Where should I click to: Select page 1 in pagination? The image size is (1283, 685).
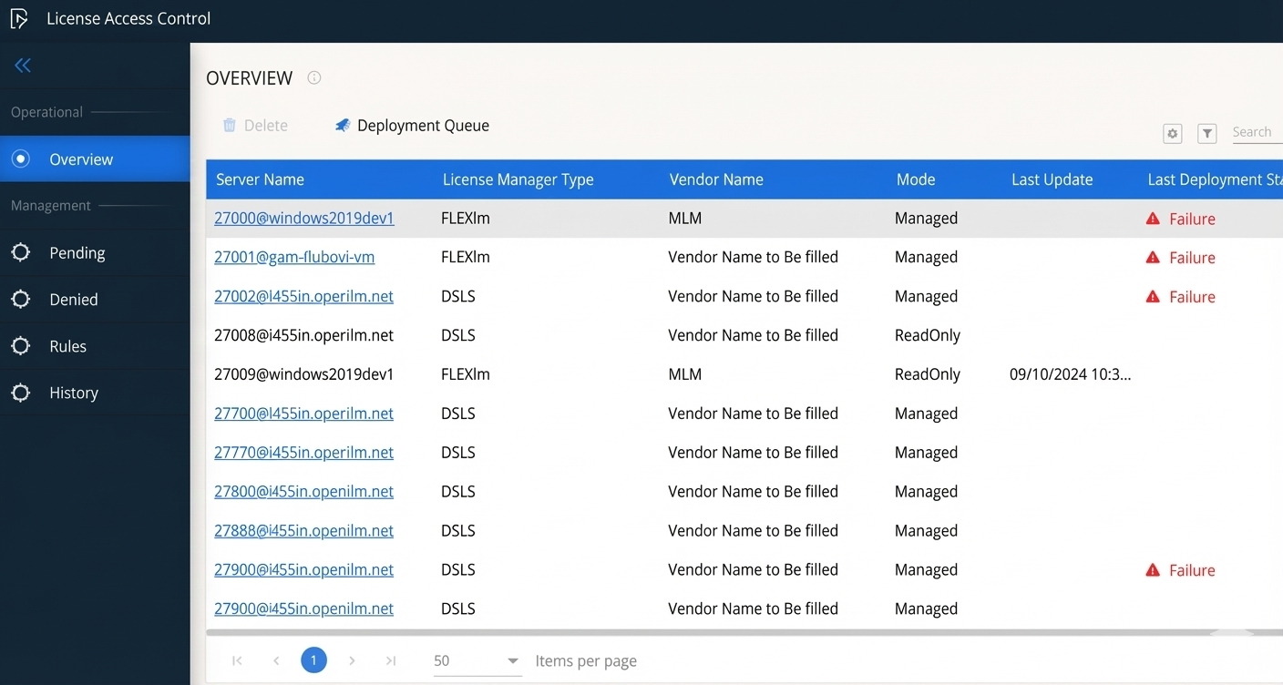313,659
